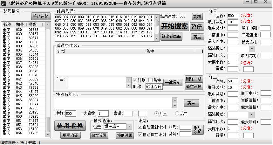Click up arrow in 特殊万能区 text box
This screenshot has height=145, width=273.
[175, 100]
